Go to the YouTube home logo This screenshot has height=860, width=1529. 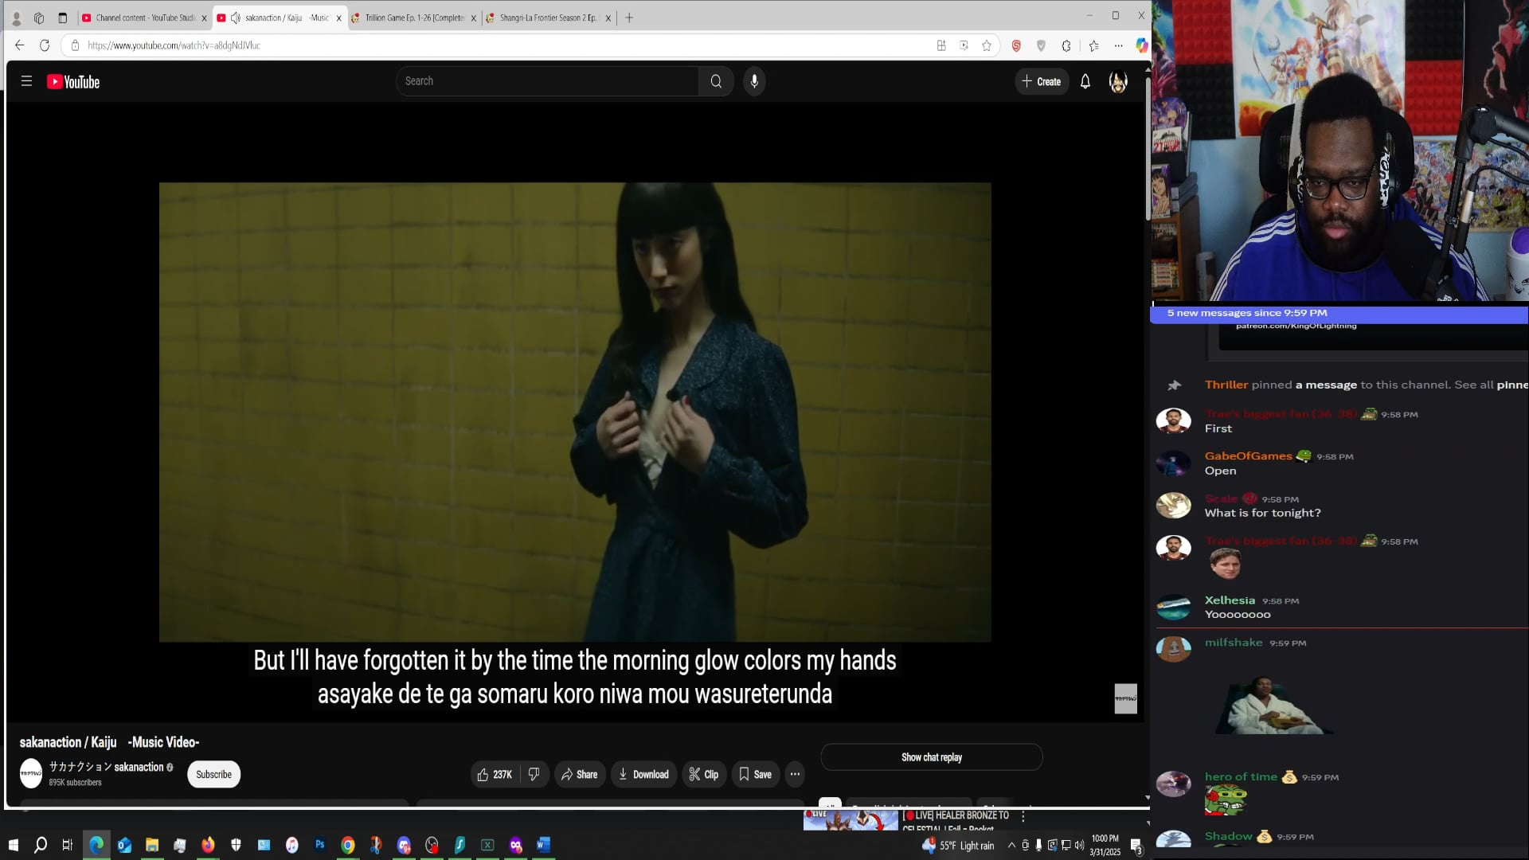coord(73,81)
